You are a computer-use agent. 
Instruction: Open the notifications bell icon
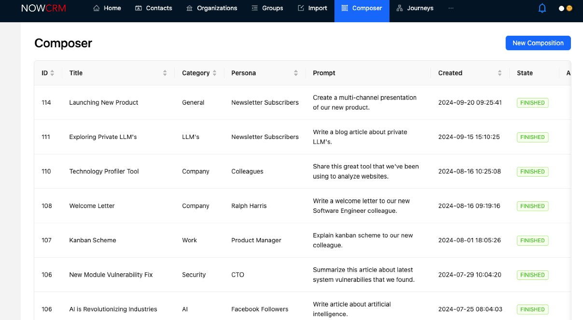(542, 8)
